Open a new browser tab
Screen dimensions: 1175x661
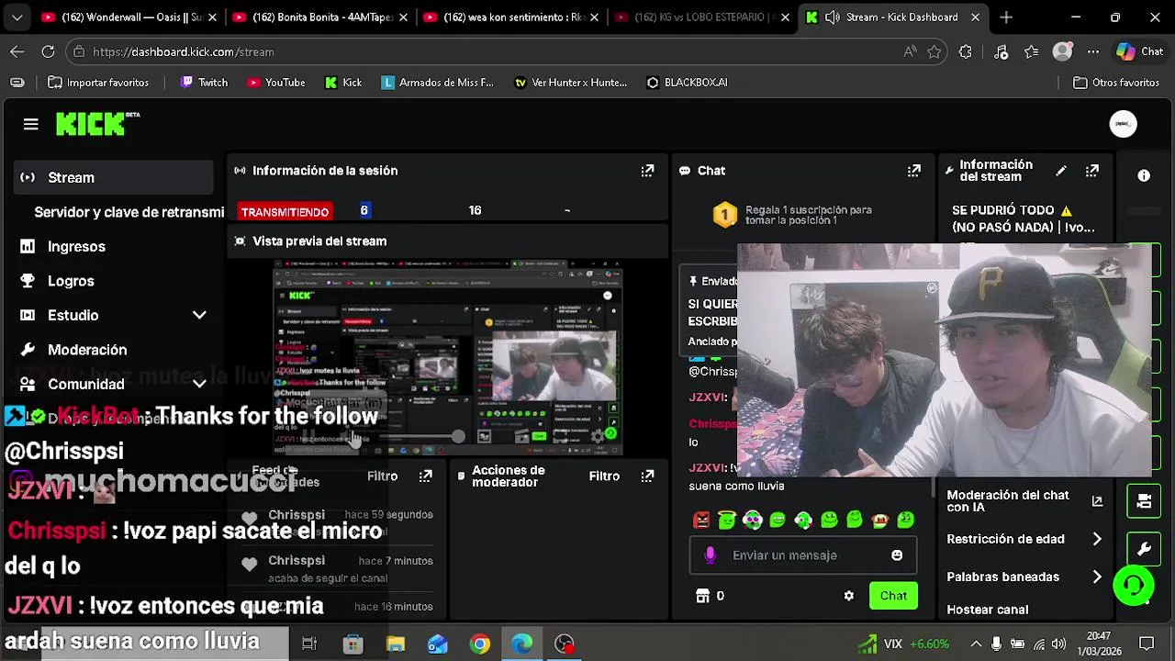coord(1006,17)
